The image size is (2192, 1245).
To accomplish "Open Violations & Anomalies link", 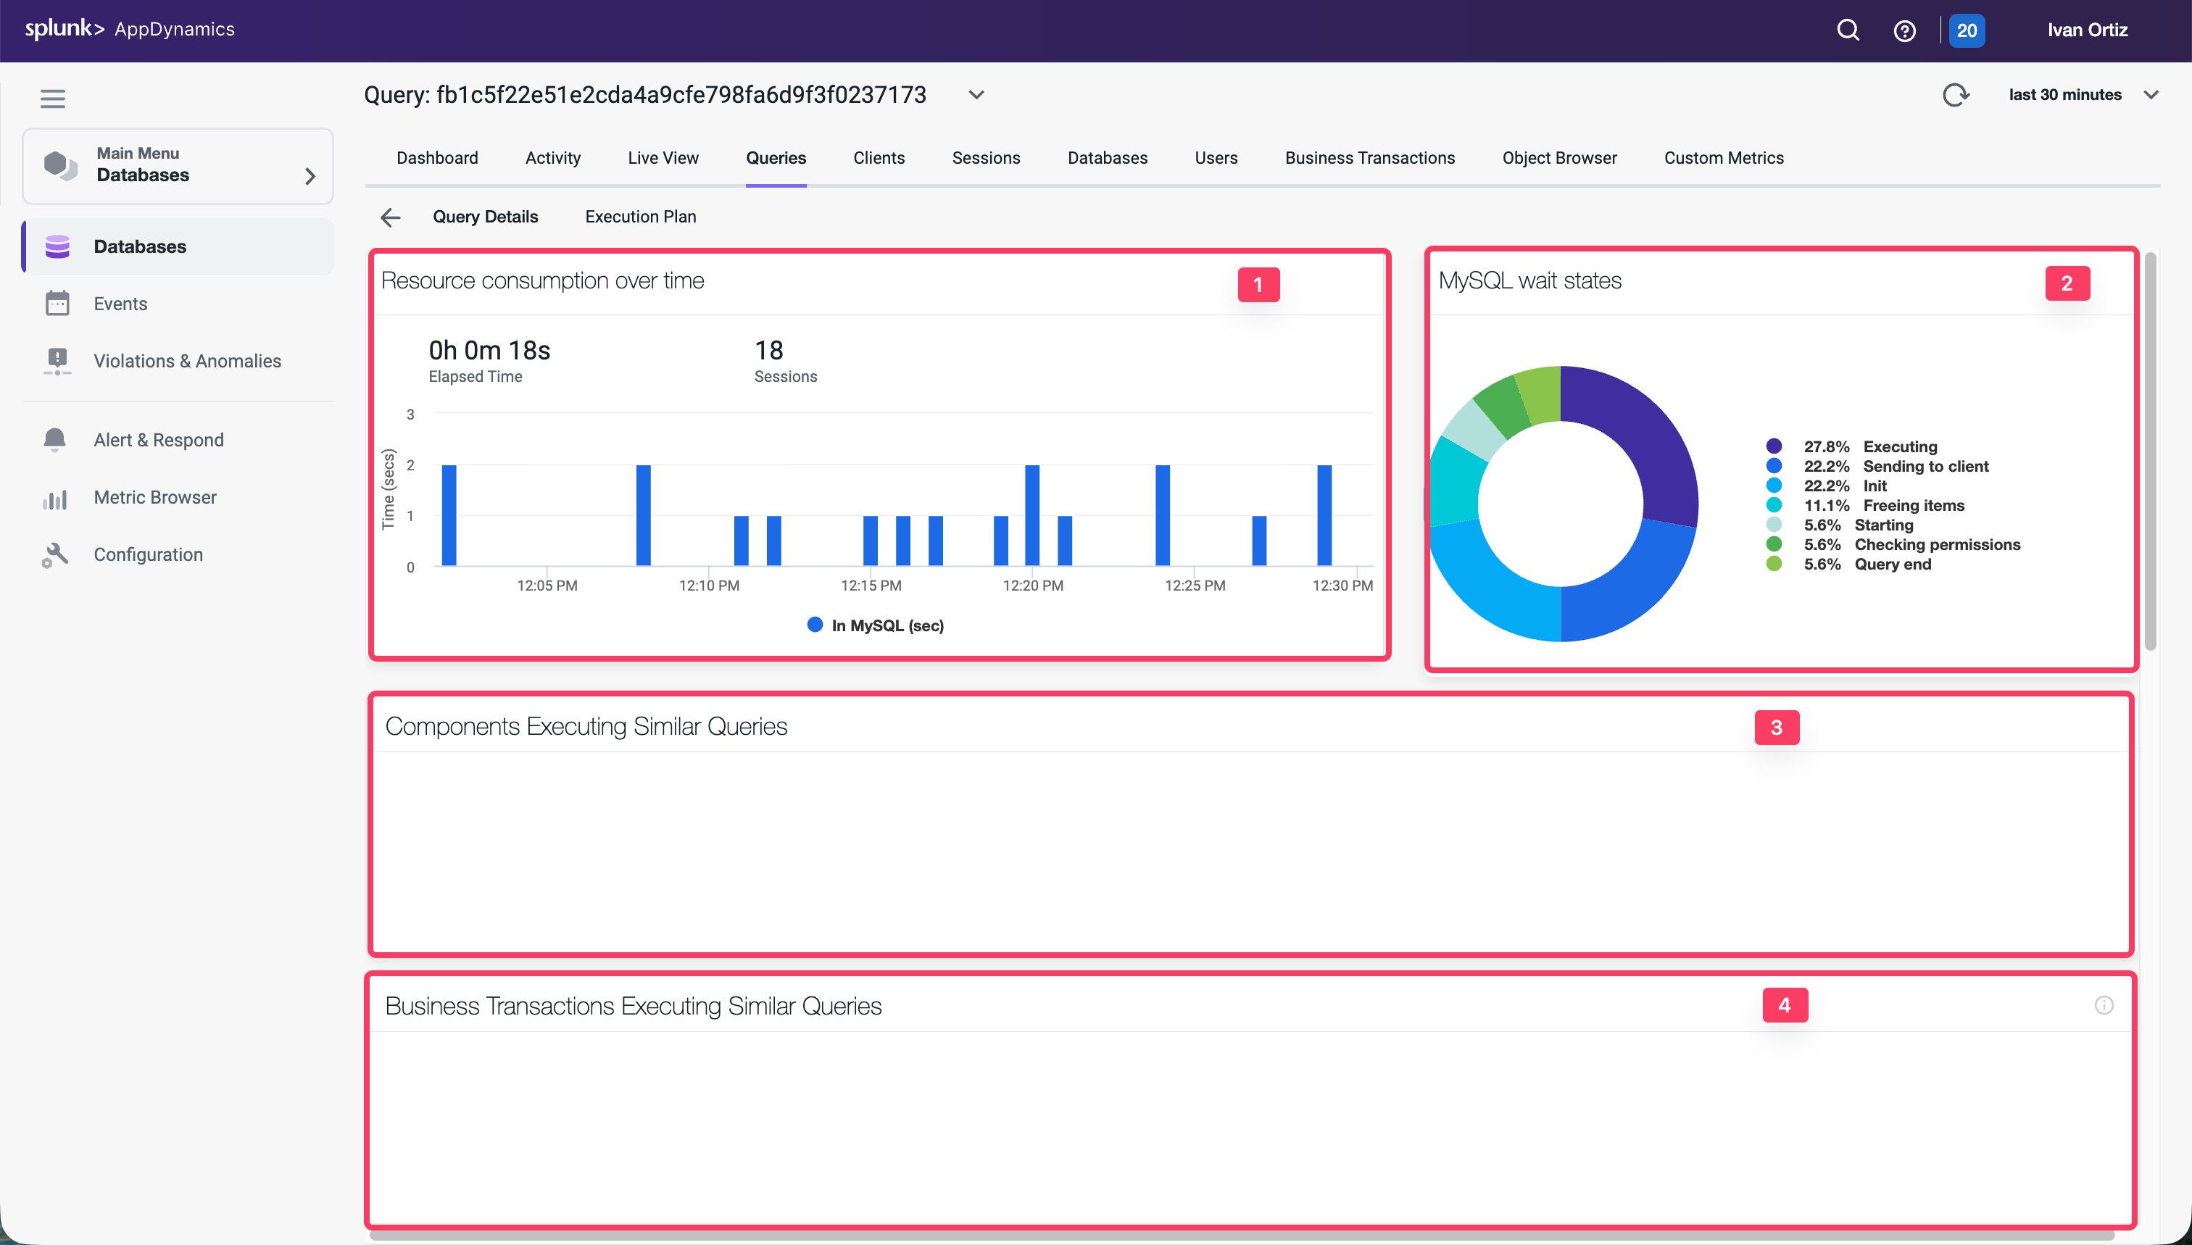I will 186,361.
